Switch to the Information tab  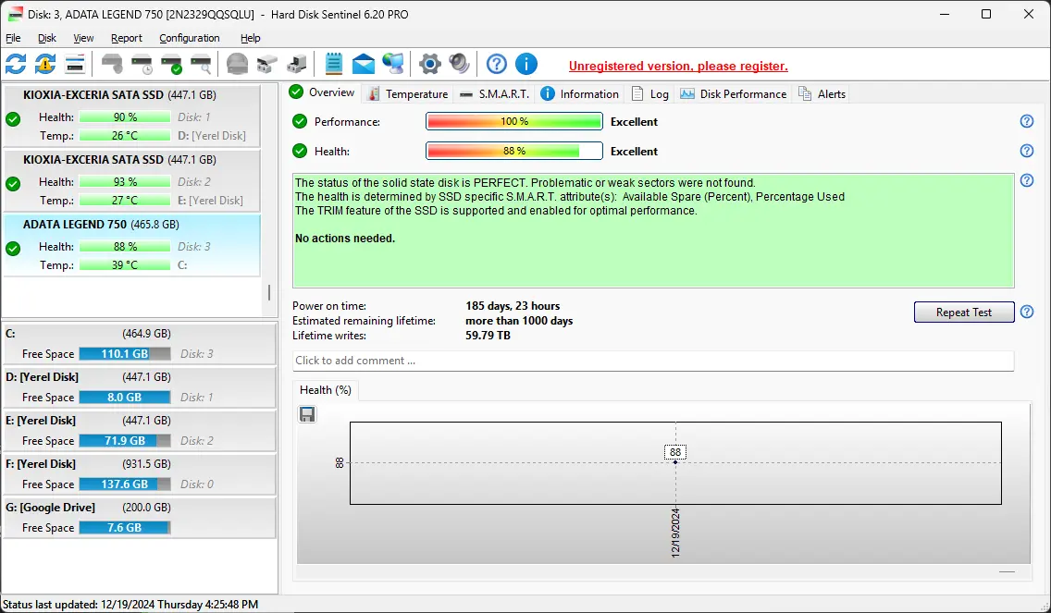coord(580,93)
